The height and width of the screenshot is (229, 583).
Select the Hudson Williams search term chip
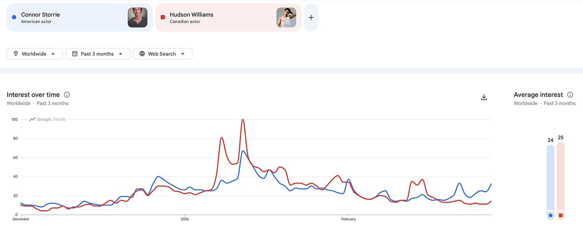point(228,18)
